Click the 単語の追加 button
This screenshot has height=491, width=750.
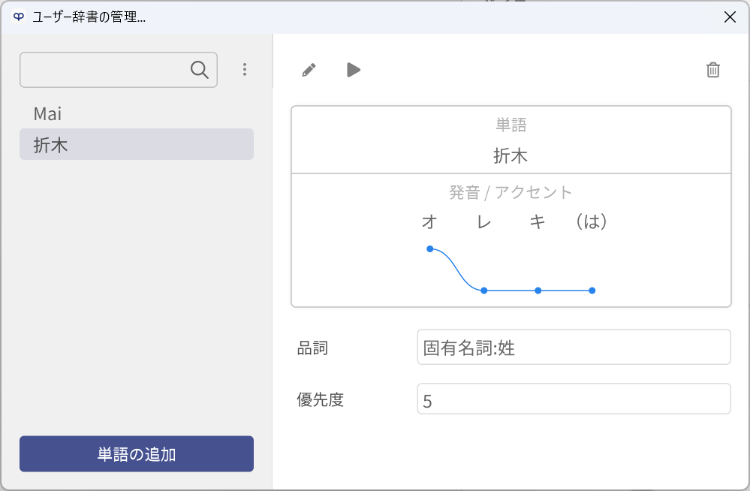click(137, 453)
